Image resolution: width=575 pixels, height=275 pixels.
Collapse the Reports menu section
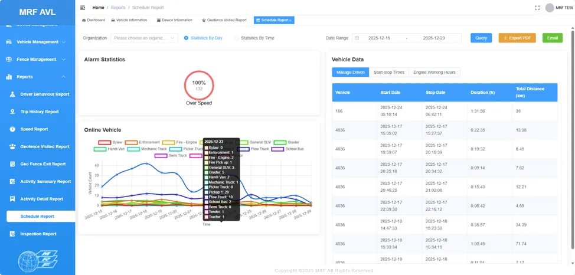37,77
